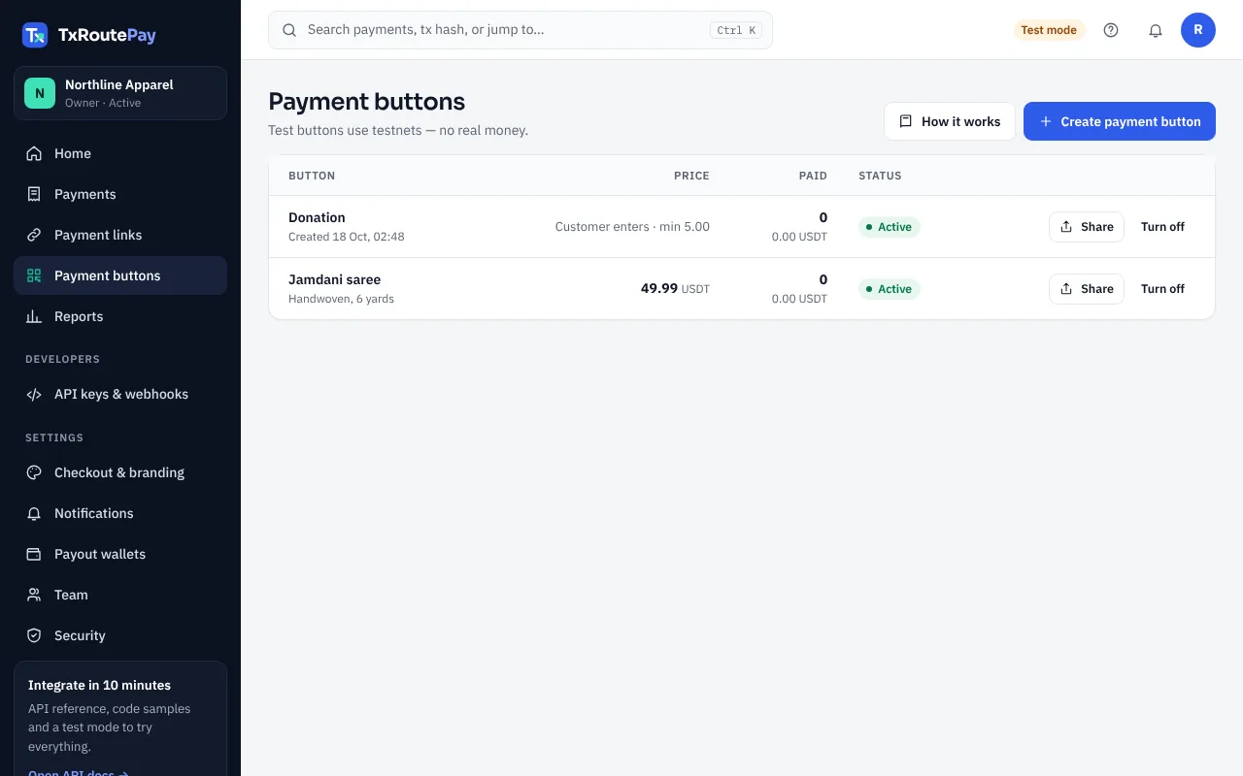Click the Payments receipt icon

34,194
